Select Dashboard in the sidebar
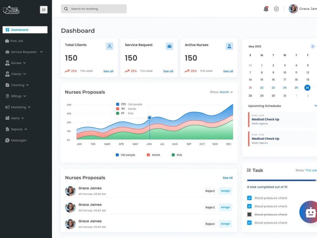The width and height of the screenshot is (317, 238). tap(25, 30)
